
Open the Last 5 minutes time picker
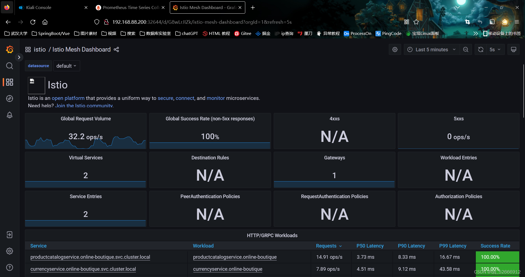tap(432, 49)
